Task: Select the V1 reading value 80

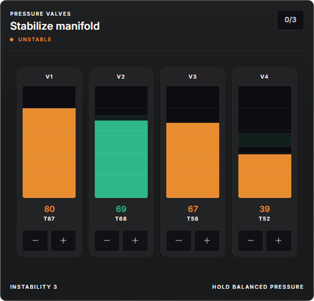Action: (x=49, y=209)
